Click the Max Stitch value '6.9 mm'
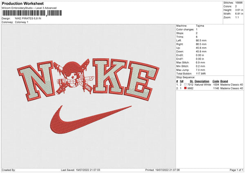The height and width of the screenshot is (173, 245). coord(200,62)
